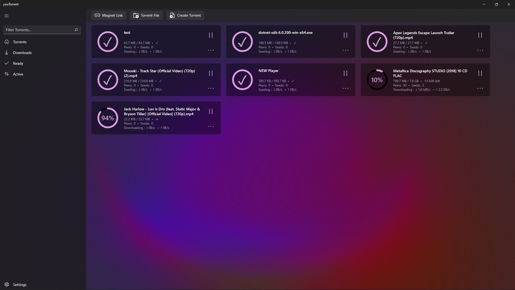Open more options for the Jack Harlow torrent

[x=211, y=126]
